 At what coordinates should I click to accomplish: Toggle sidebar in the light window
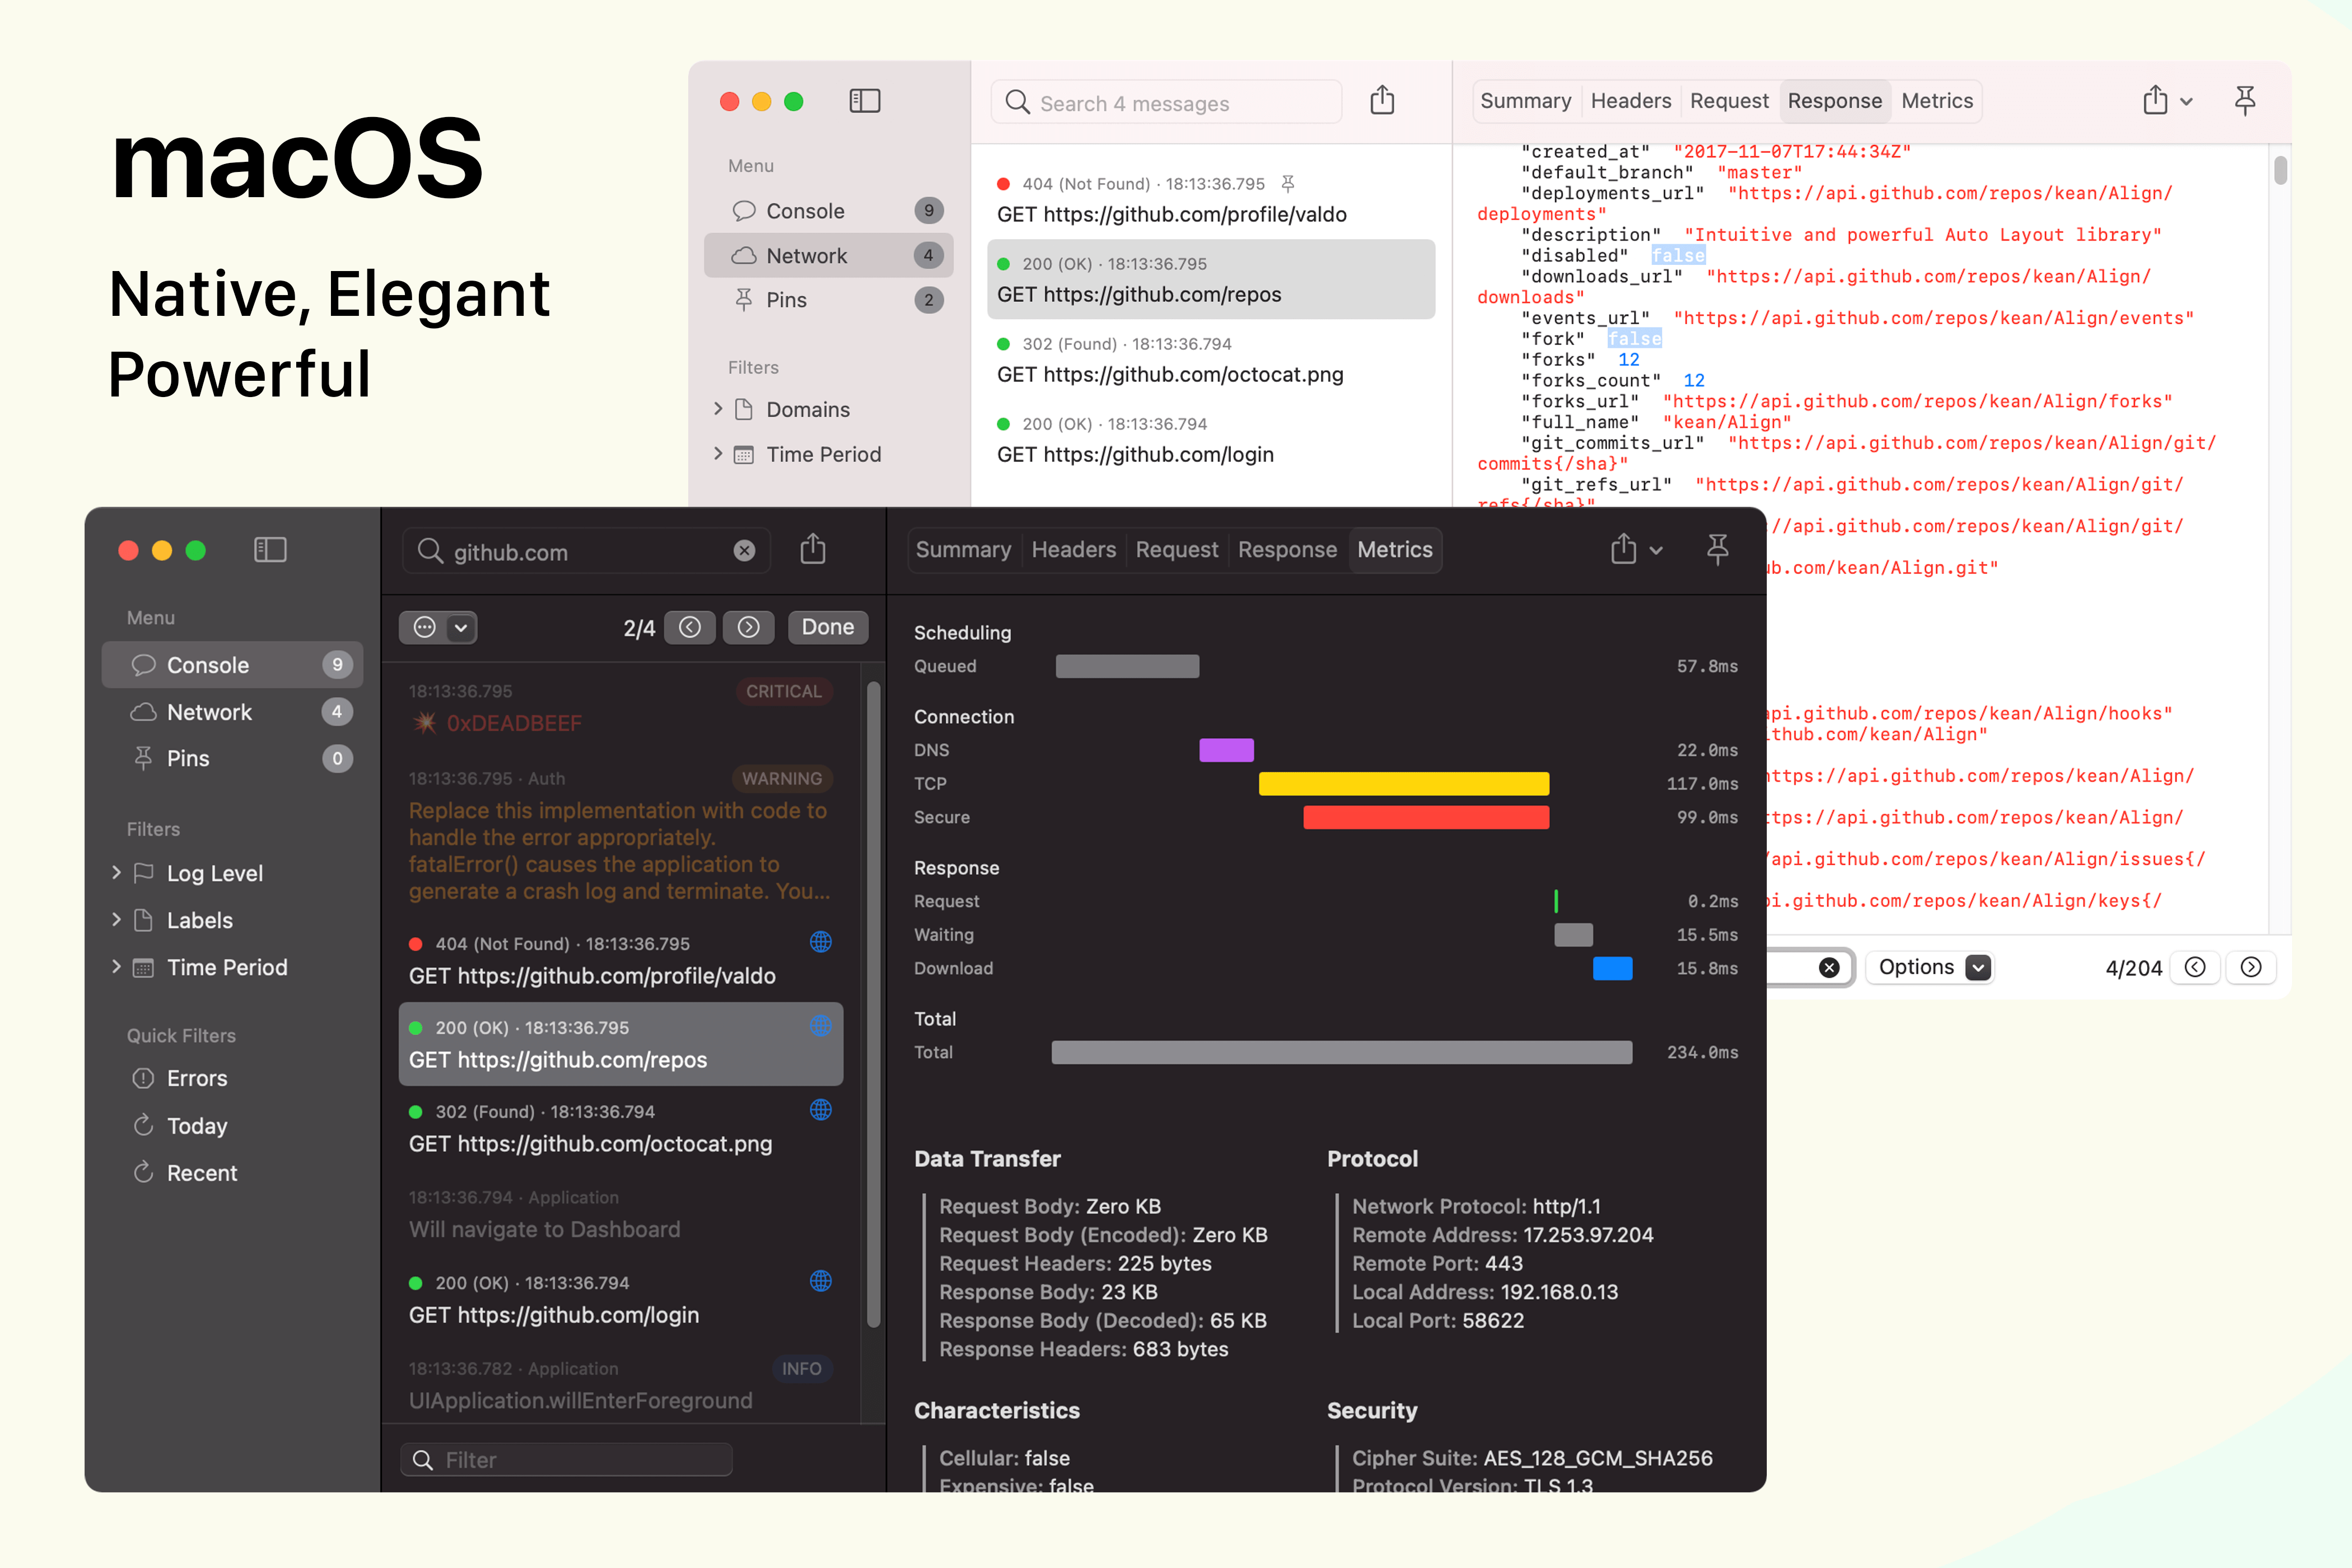pyautogui.click(x=864, y=101)
